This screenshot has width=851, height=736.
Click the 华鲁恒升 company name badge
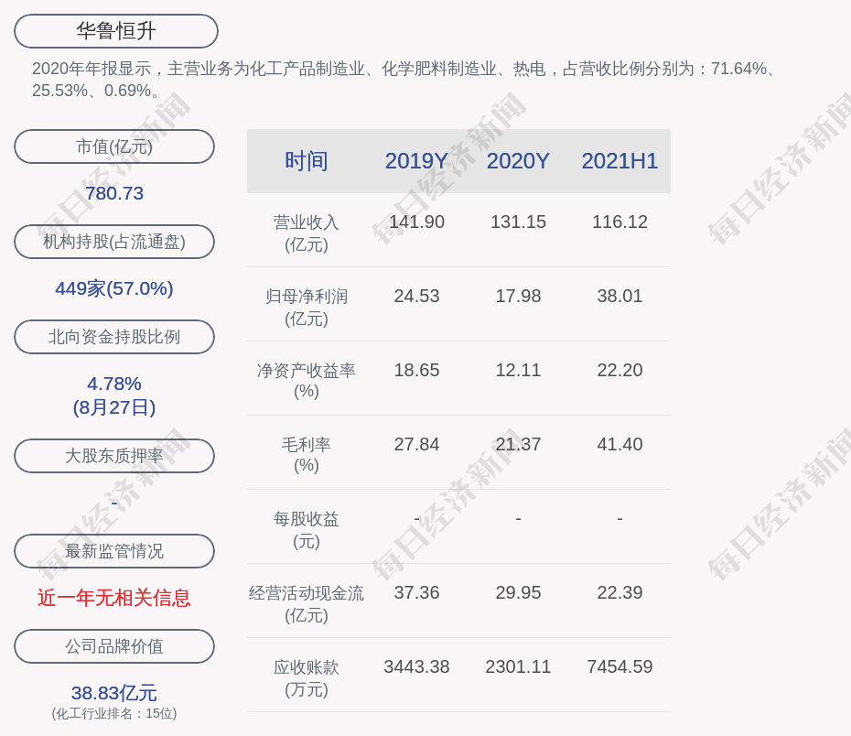(x=115, y=31)
